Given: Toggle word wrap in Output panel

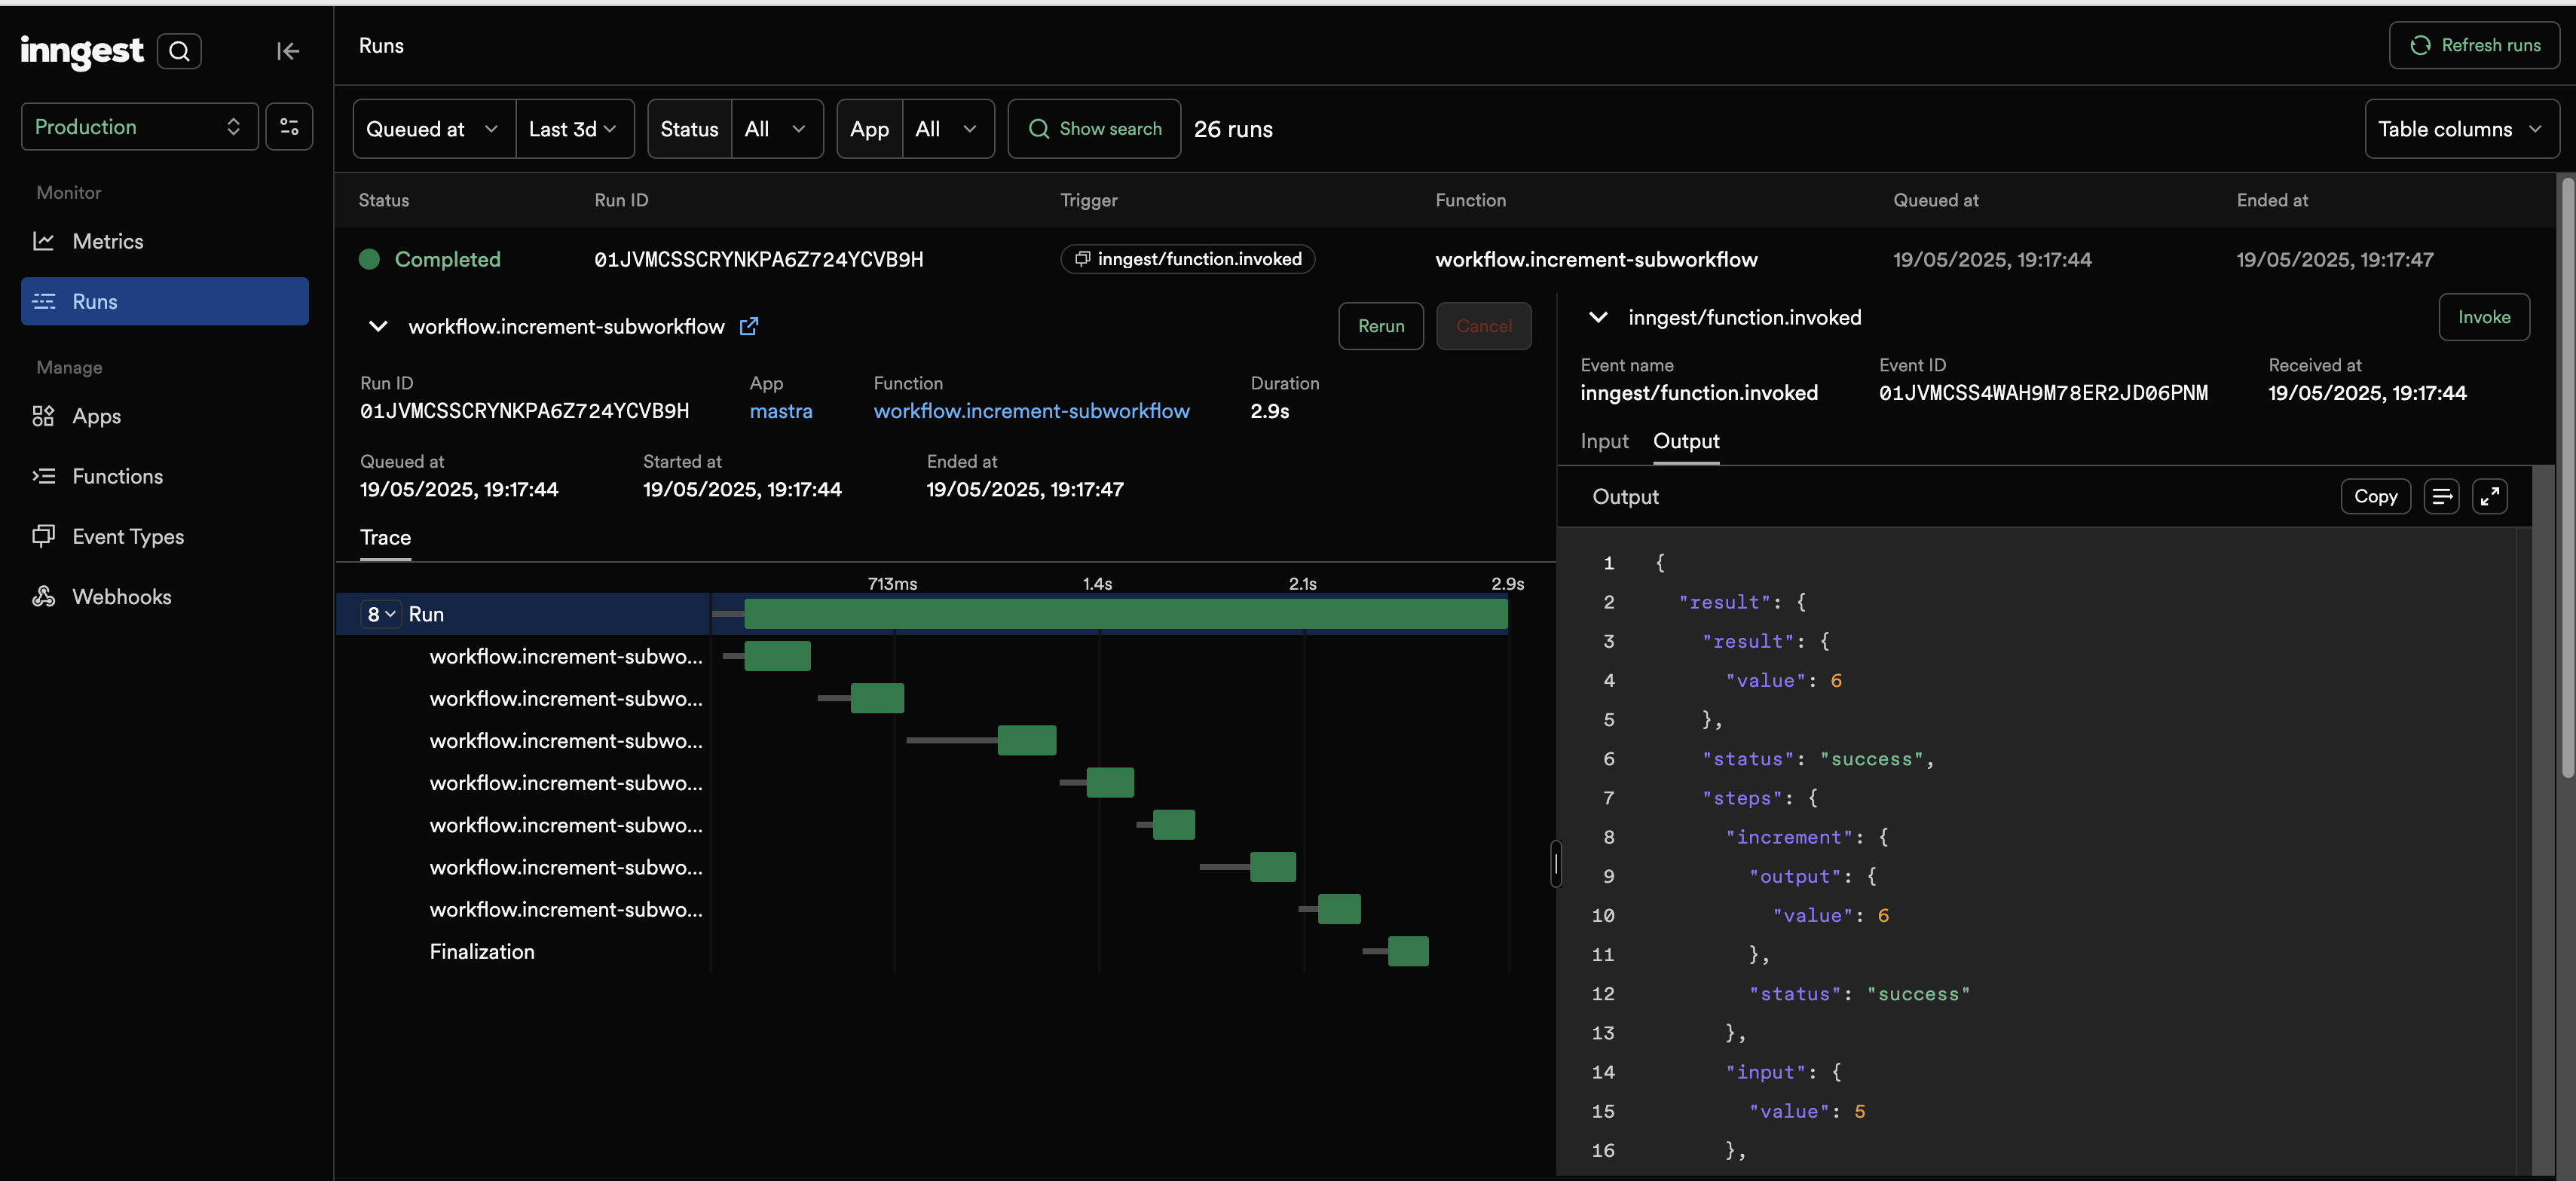Looking at the screenshot, I should pos(2441,496).
